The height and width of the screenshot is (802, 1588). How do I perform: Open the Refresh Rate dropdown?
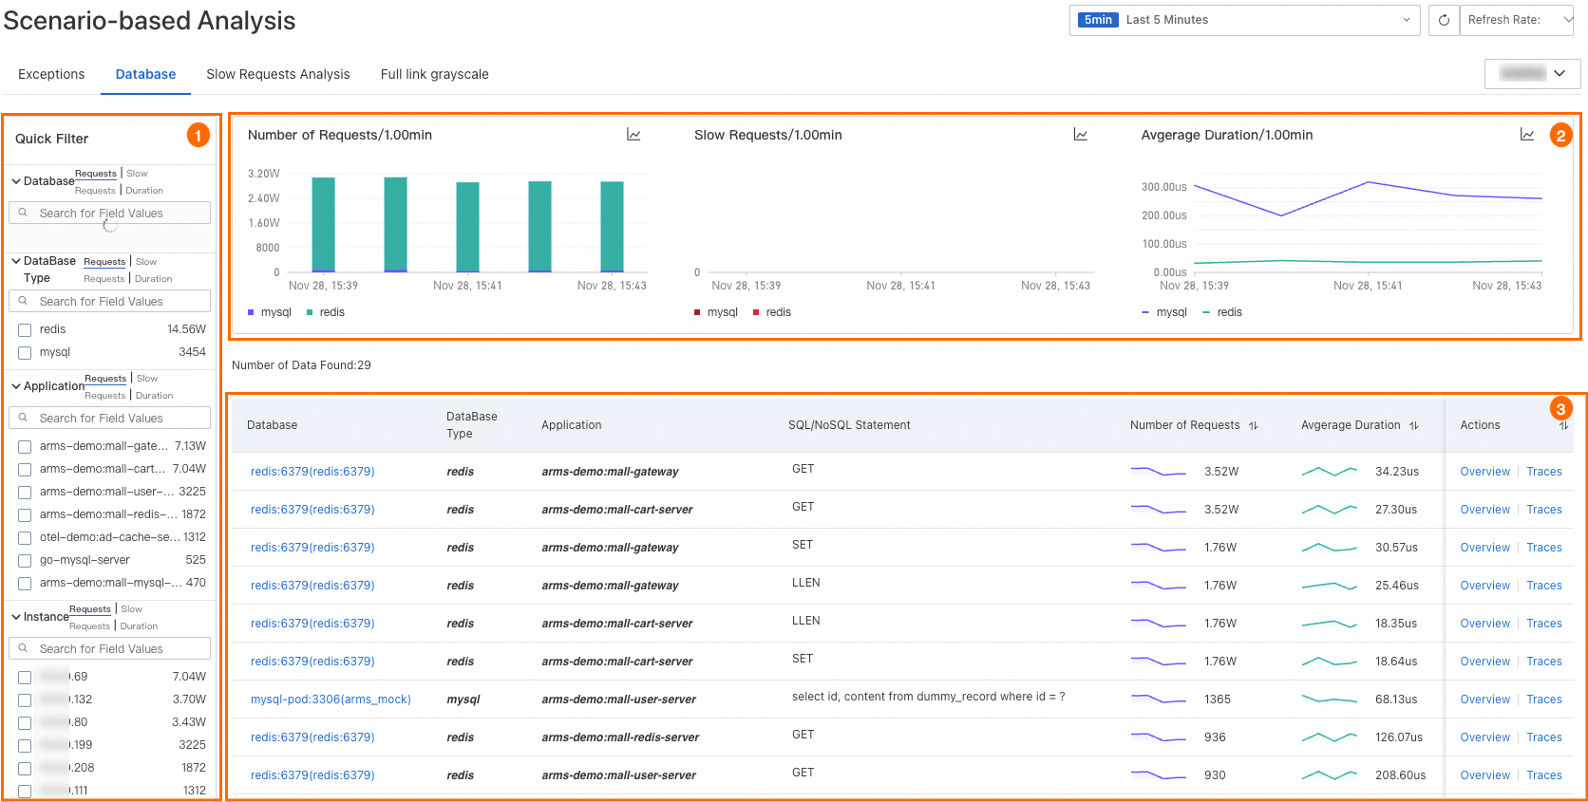click(1516, 20)
